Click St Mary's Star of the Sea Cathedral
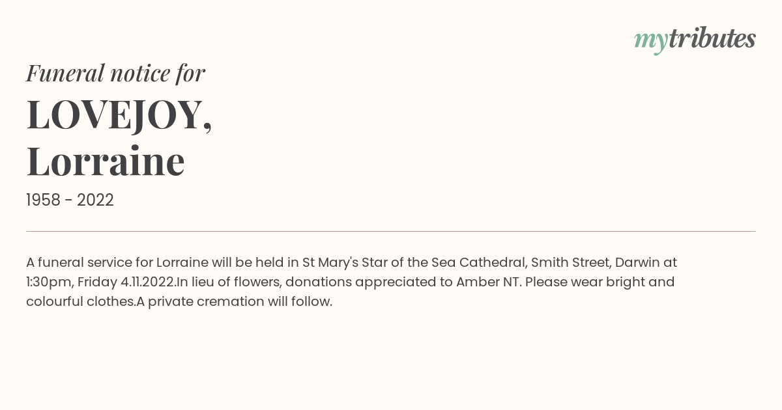The height and width of the screenshot is (410, 782). coord(414,262)
